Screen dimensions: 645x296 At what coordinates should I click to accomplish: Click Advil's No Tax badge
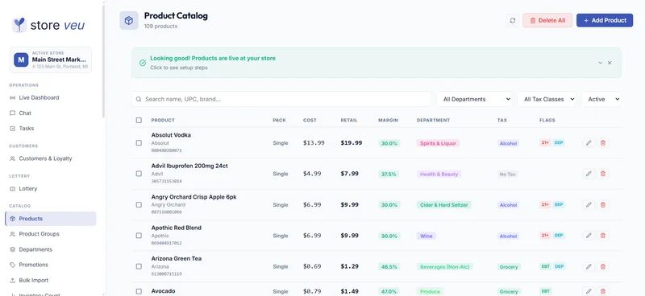tap(507, 174)
